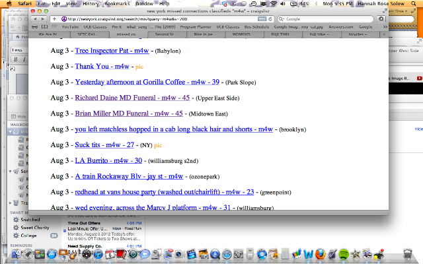The height and width of the screenshot is (264, 423).
Task: Expand Trash triangle in Mail sidebar
Action: click(11, 203)
